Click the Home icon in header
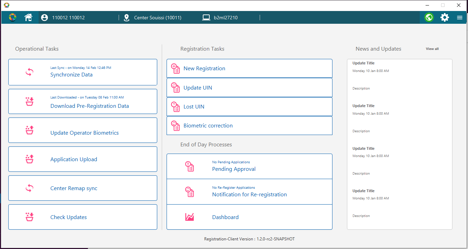Viewport: 468px width, 249px height. [28, 18]
